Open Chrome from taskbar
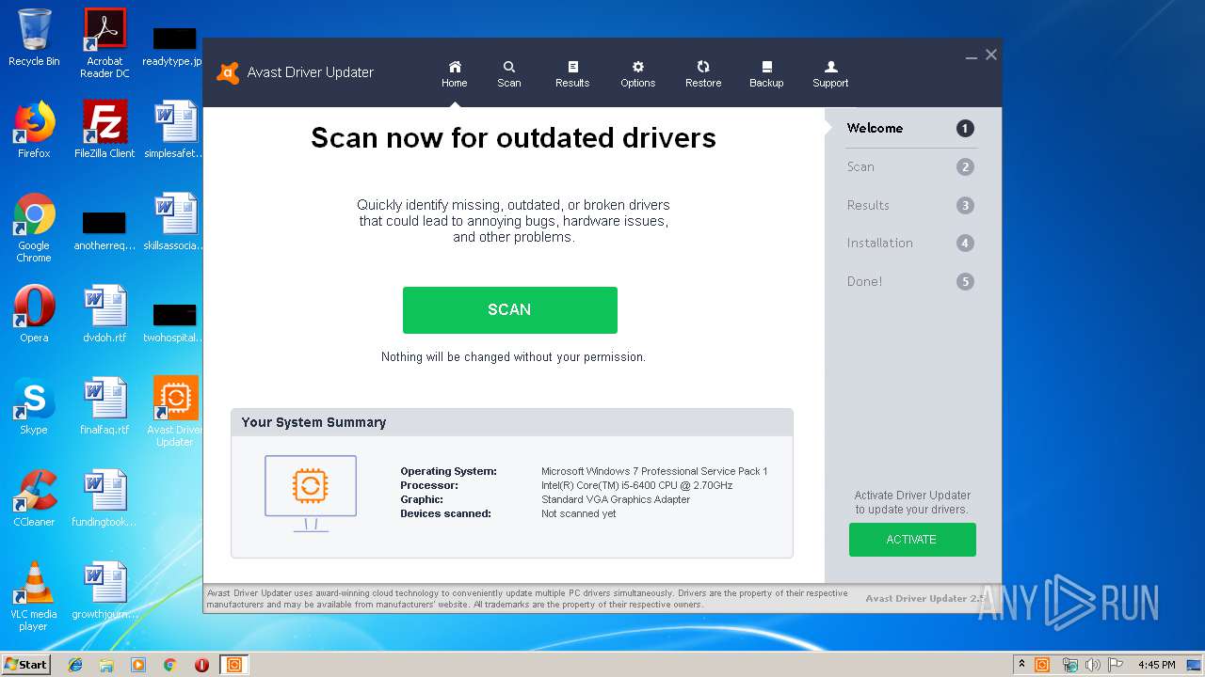Viewport: 1205px width, 677px height. click(169, 665)
